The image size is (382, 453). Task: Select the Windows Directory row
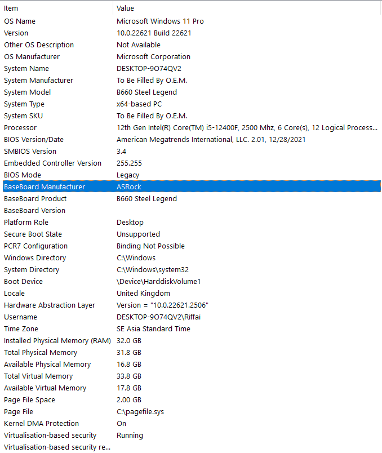[192, 258]
